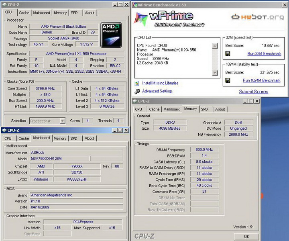Start the 1024M stability benchmark
This screenshot has height=241, width=289.
[261, 80]
